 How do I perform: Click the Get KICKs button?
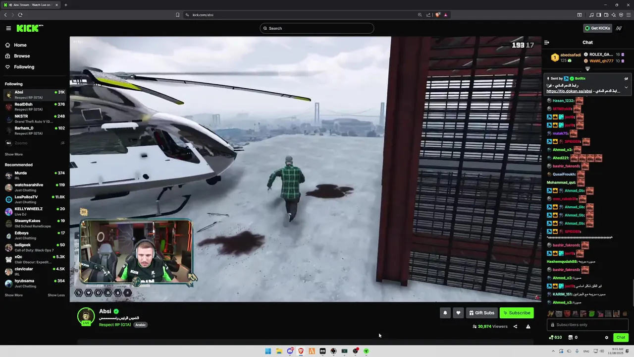tap(597, 28)
